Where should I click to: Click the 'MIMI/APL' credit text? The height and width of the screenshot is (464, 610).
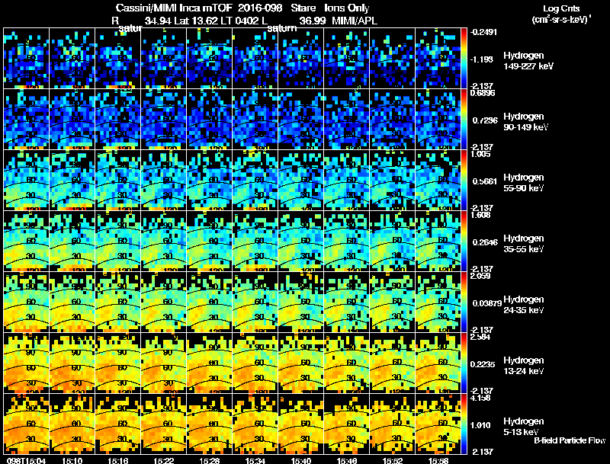click(355, 21)
